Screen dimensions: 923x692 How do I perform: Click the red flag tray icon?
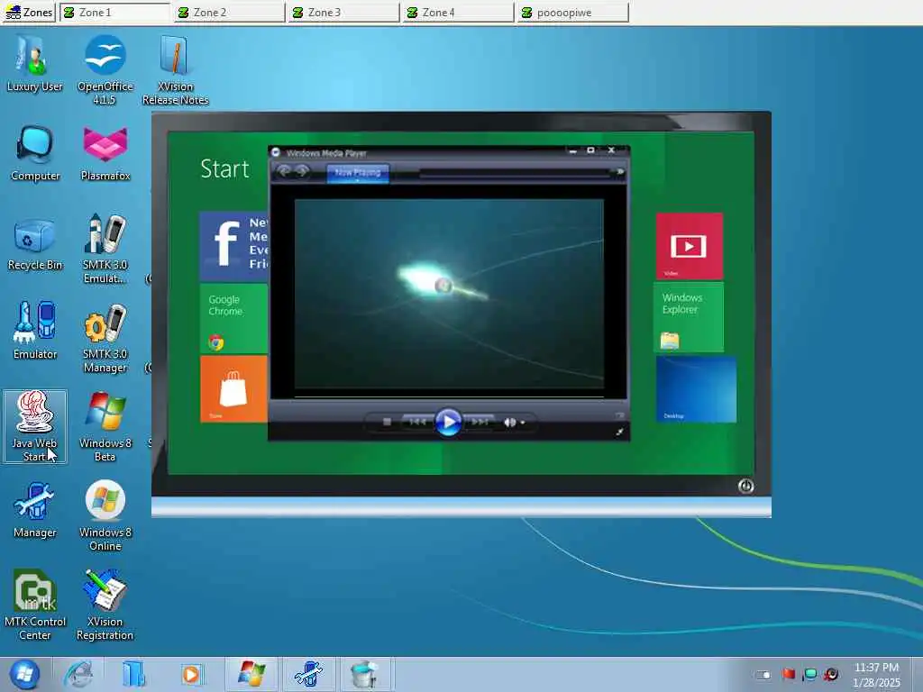789,674
